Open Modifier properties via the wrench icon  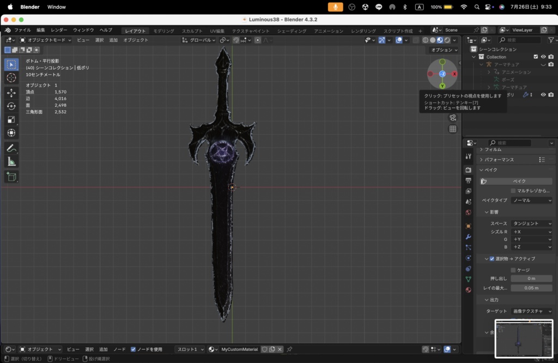[x=467, y=237]
